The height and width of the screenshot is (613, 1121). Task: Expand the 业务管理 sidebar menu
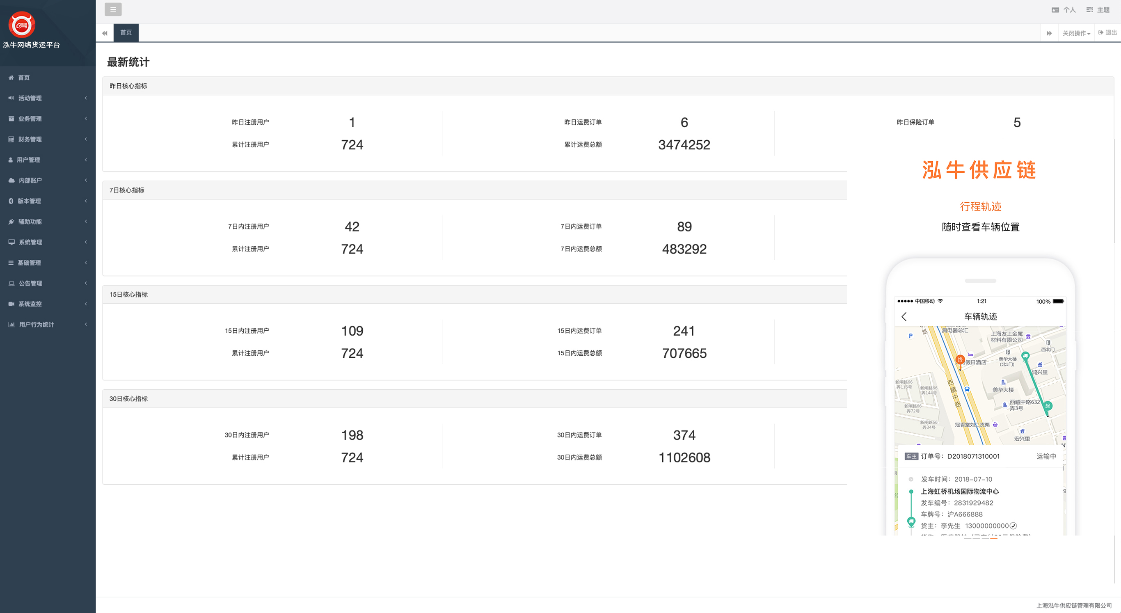point(30,118)
